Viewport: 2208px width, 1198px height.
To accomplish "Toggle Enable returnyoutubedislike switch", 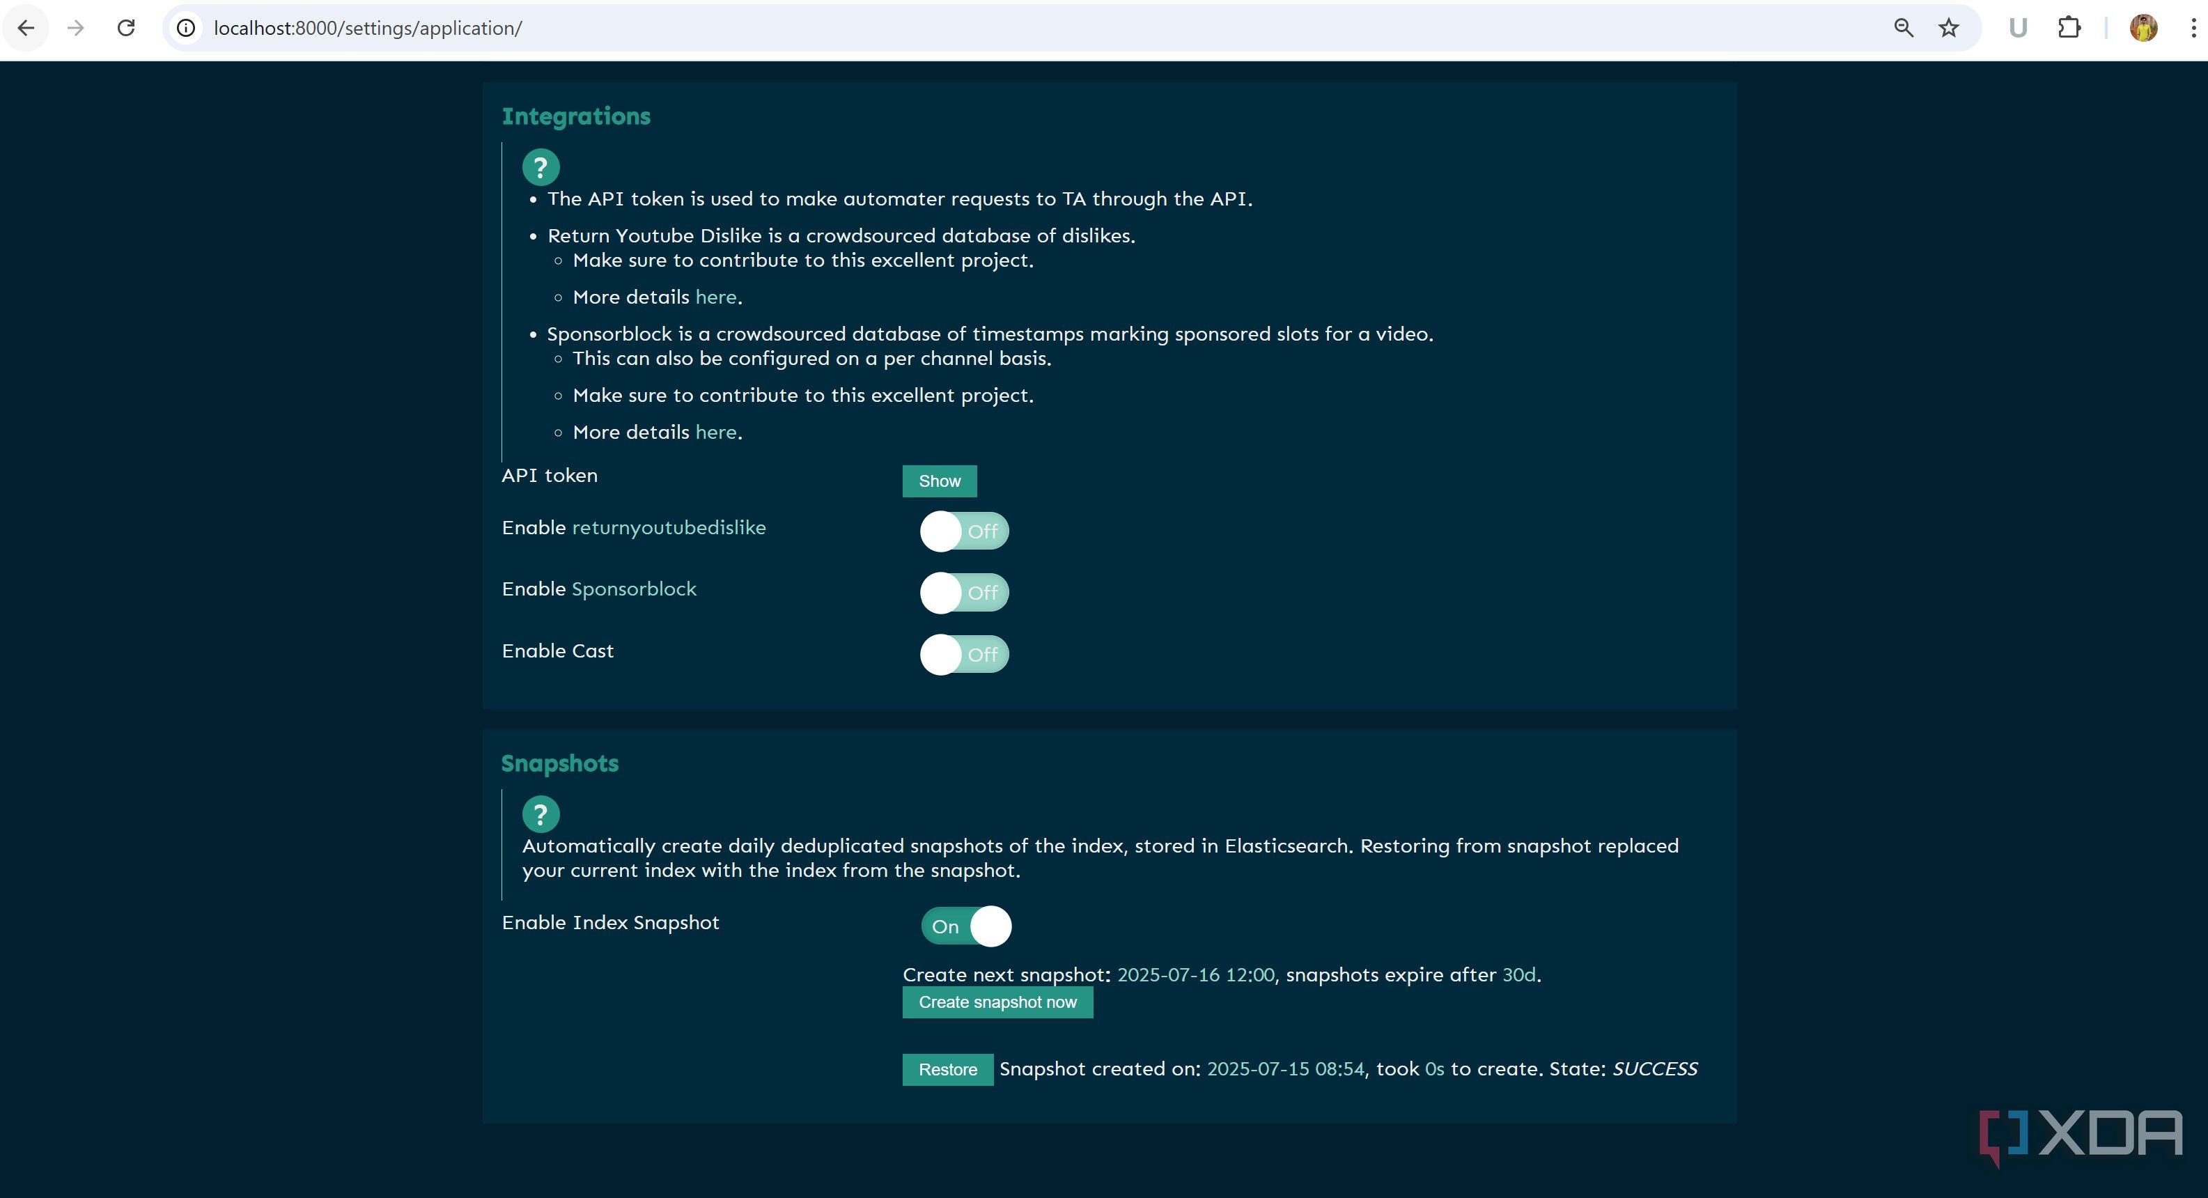I will coord(964,531).
